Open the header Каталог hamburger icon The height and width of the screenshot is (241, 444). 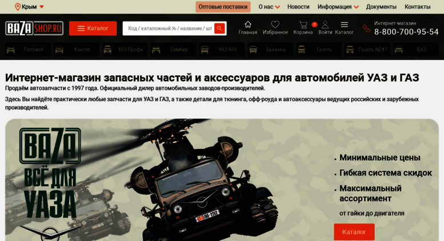[x=345, y=24]
